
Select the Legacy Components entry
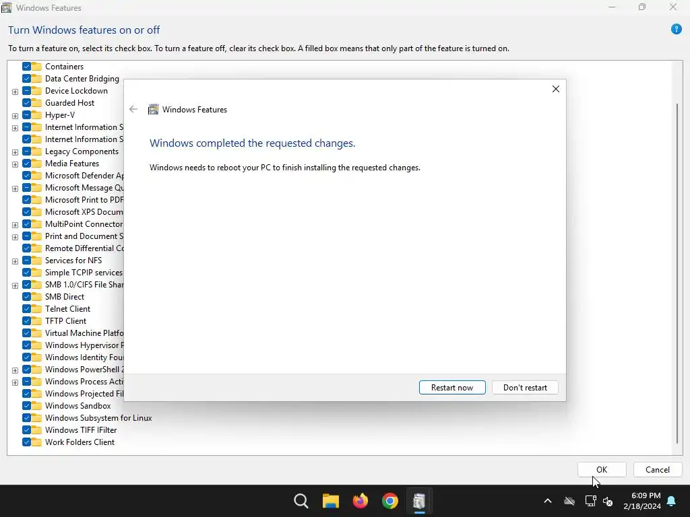click(x=82, y=151)
